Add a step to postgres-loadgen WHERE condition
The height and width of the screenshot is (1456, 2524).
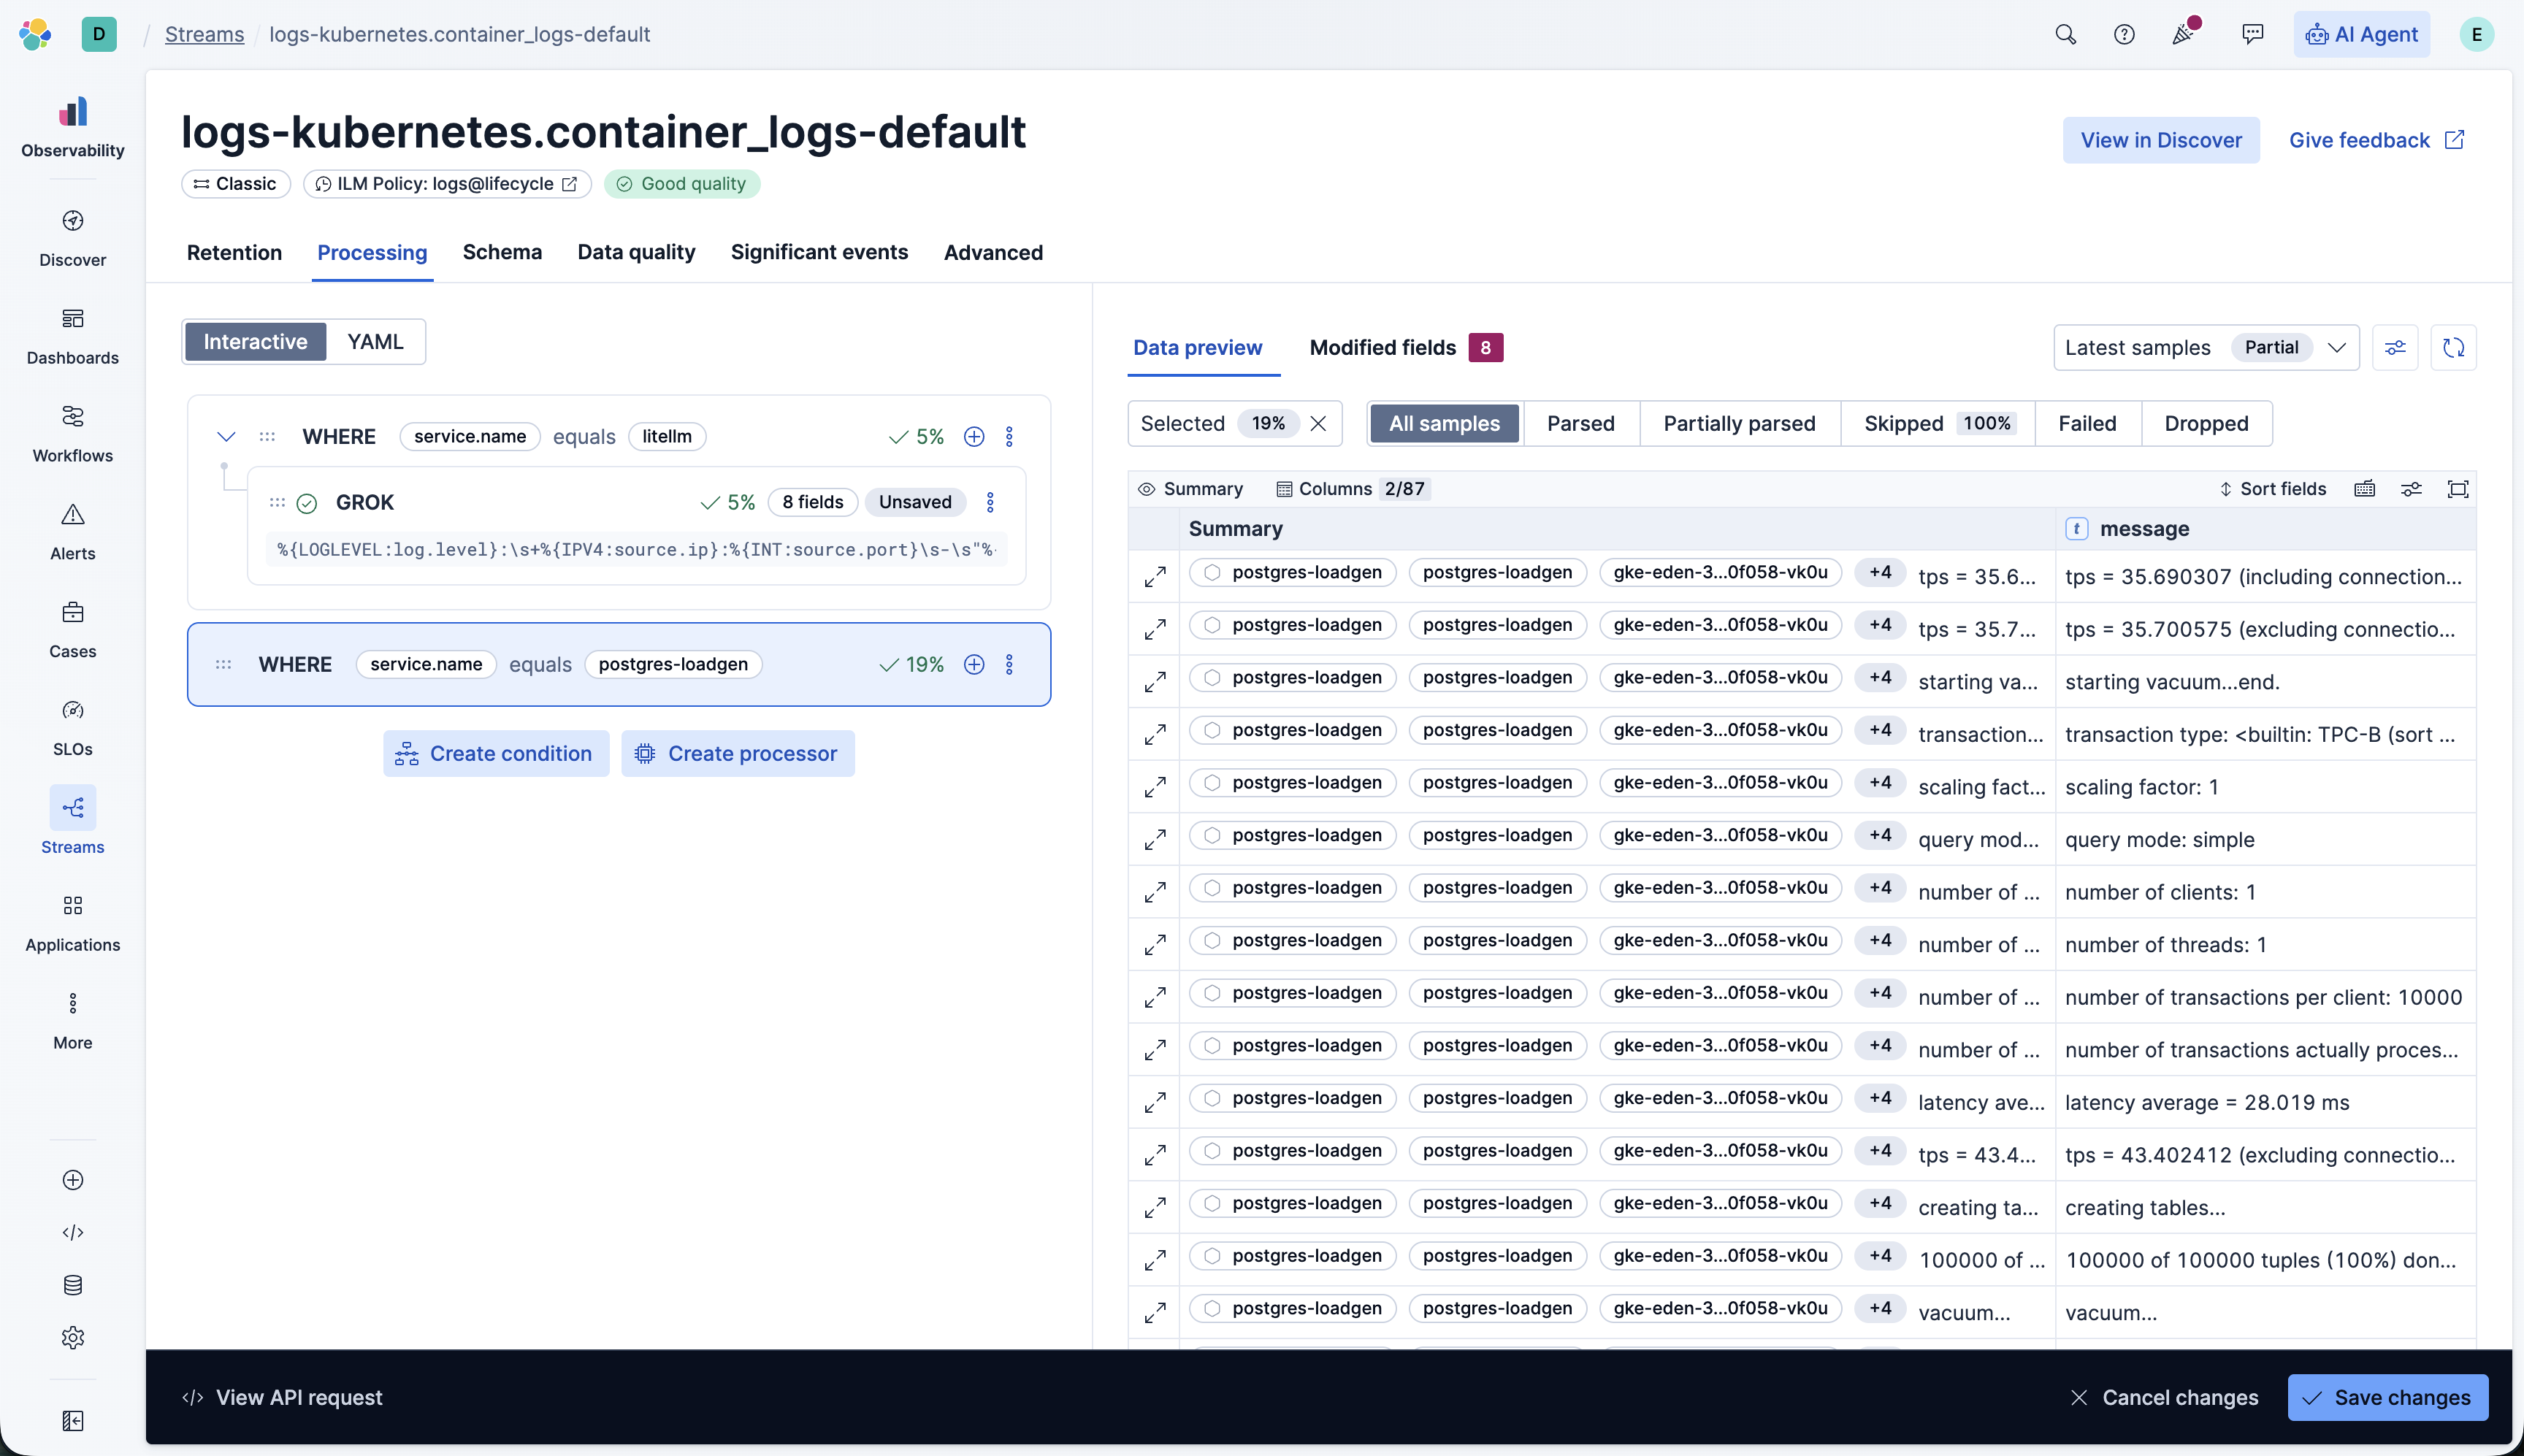pos(974,665)
